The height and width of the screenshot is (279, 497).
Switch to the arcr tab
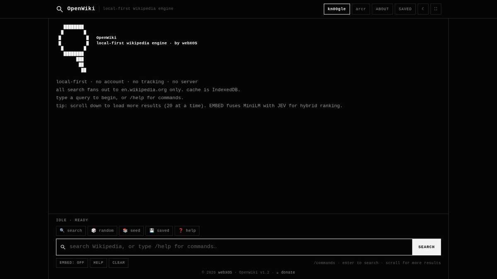tap(361, 9)
